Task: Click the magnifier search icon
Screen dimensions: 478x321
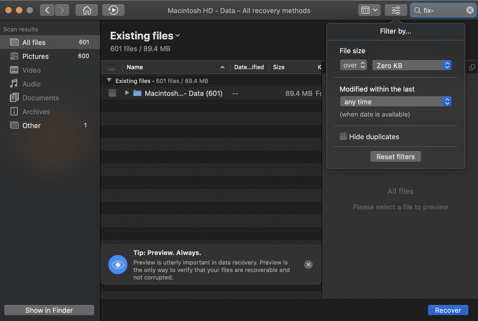Action: [x=418, y=11]
